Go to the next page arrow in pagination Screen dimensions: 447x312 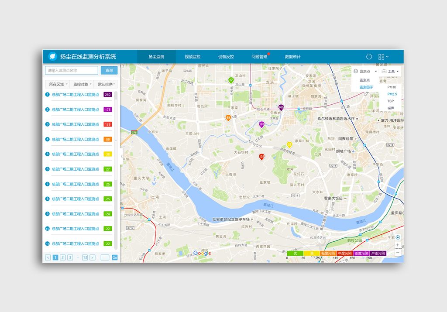click(x=92, y=257)
